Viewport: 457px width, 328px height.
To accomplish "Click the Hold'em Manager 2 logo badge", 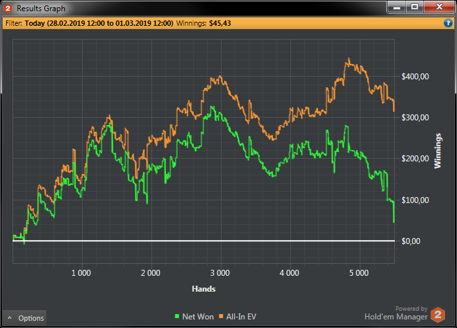I will [x=438, y=315].
